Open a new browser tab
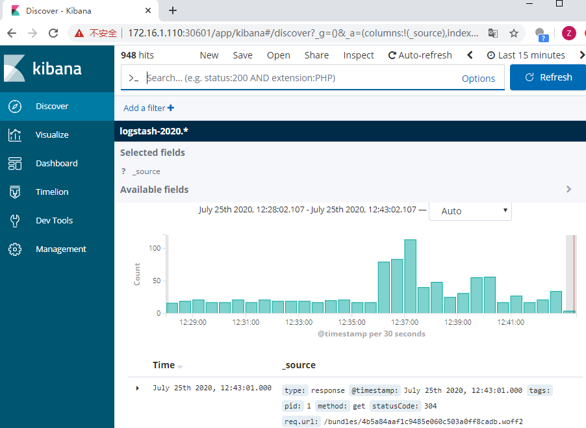This screenshot has width=586, height=428. 173,10
